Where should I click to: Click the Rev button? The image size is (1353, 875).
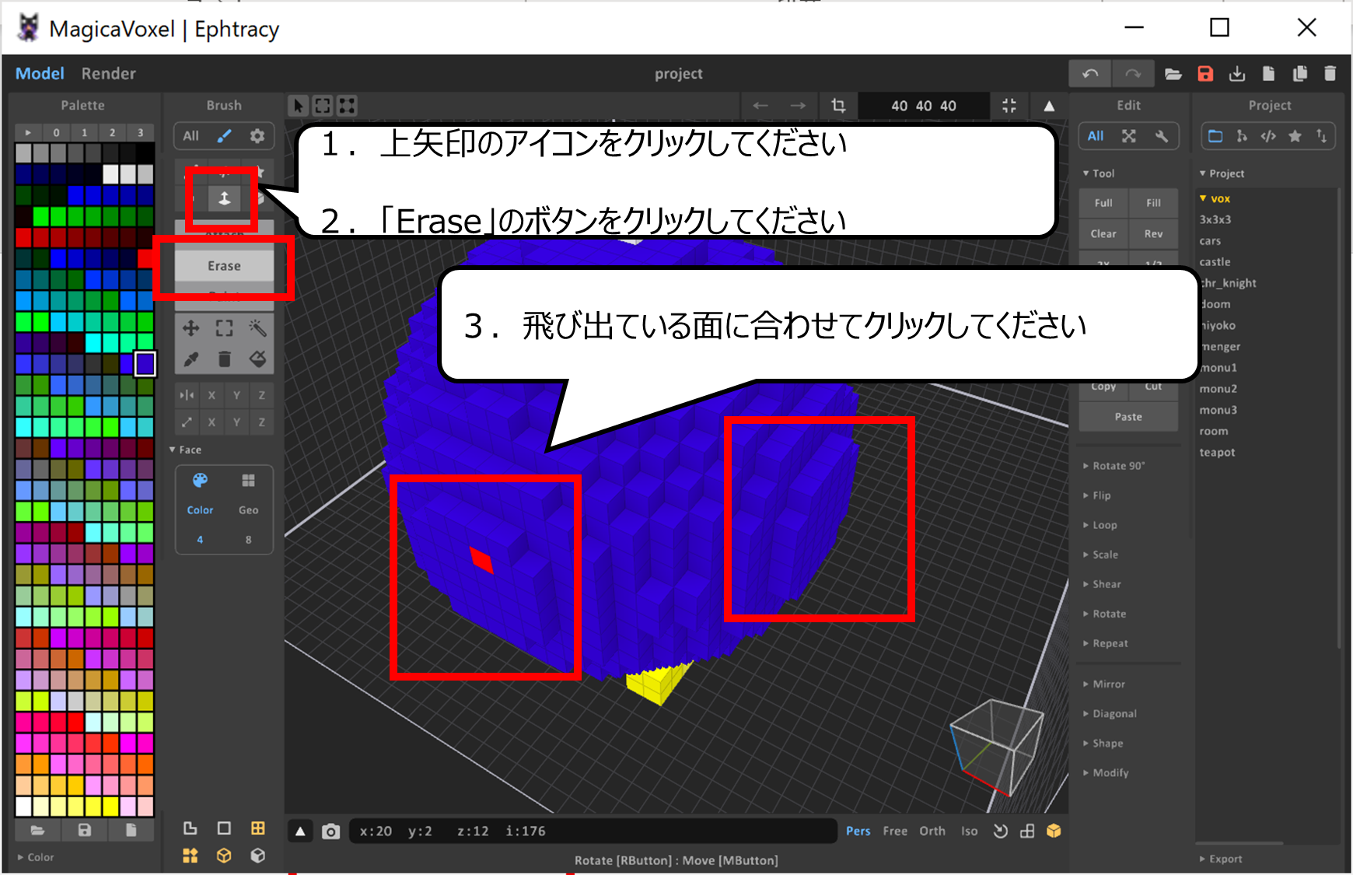[1153, 234]
